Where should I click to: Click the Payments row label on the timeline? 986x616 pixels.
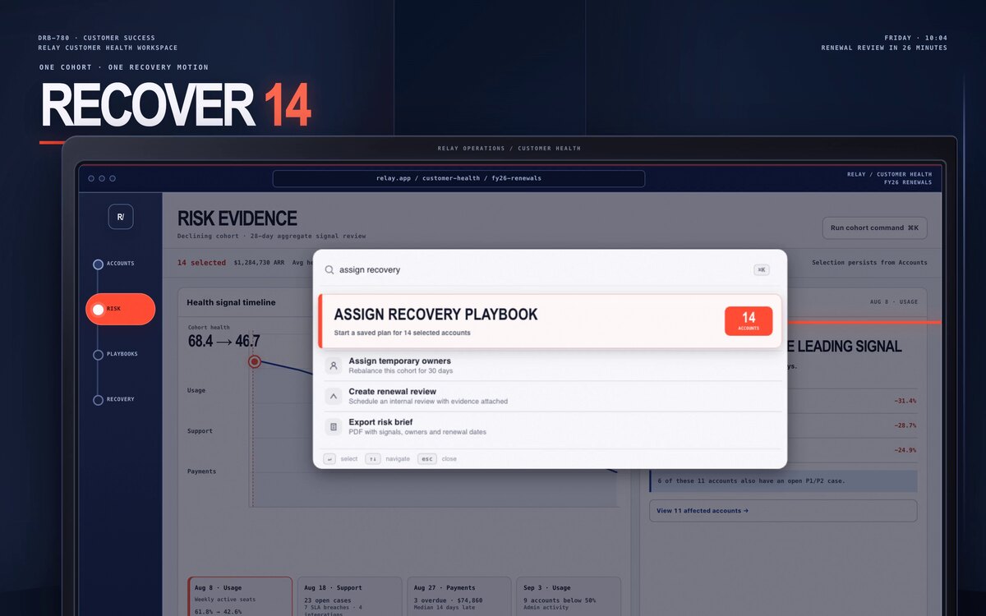click(x=202, y=471)
